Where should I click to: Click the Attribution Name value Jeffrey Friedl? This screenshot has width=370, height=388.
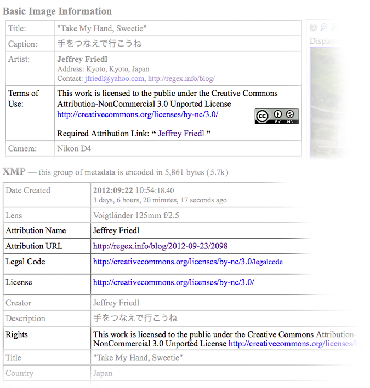[x=116, y=230]
